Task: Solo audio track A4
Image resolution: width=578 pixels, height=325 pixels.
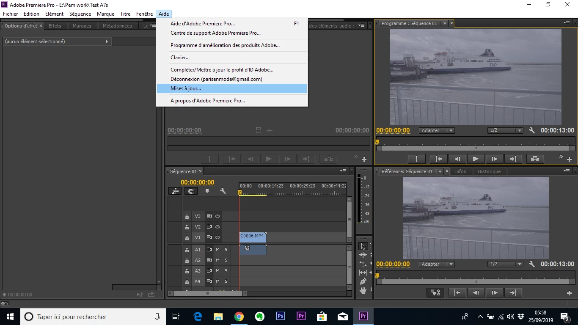Action: tap(226, 281)
